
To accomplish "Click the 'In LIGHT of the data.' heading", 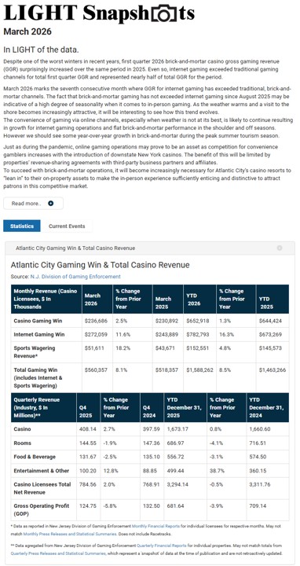I will (x=41, y=50).
